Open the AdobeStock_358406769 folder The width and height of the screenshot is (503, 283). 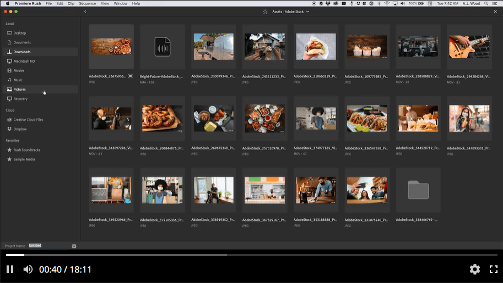418,190
